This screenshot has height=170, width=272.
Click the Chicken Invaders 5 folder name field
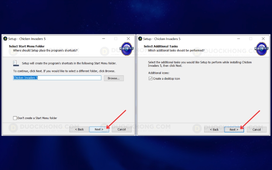57,78
